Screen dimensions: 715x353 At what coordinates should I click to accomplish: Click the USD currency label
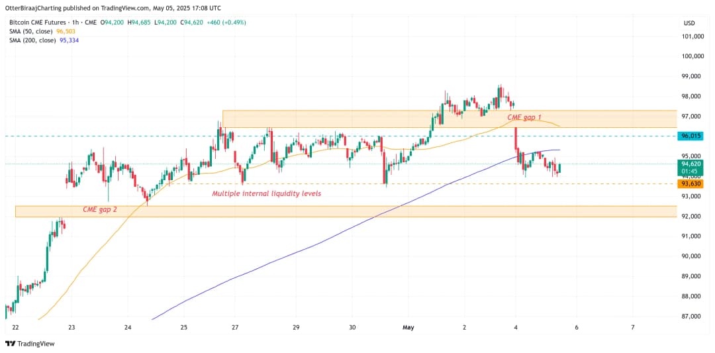coord(689,23)
